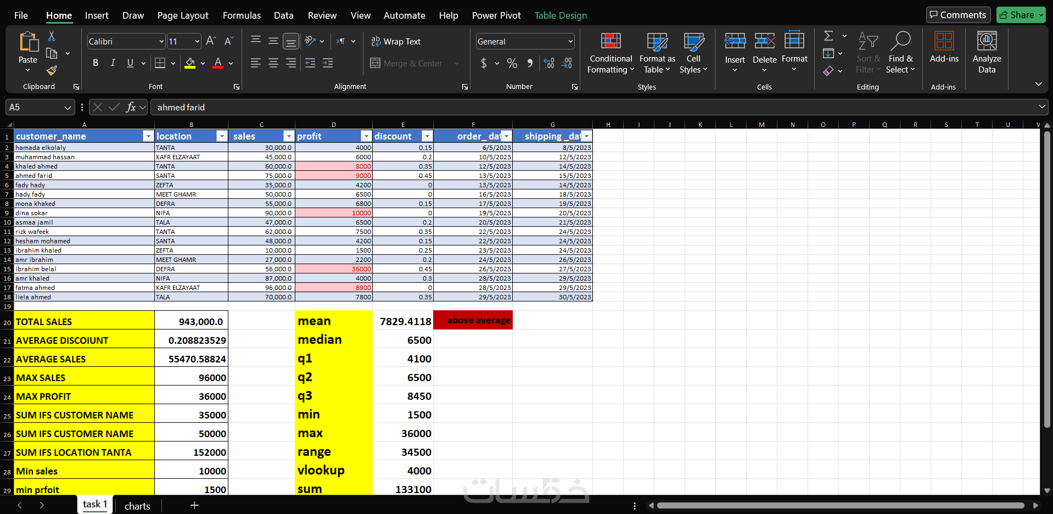This screenshot has width=1053, height=514.
Task: Increase decimal places
Action: tap(549, 63)
